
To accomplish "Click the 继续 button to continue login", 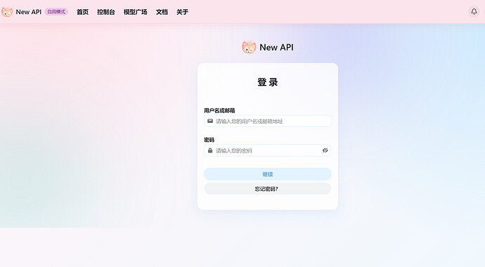I will point(268,174).
